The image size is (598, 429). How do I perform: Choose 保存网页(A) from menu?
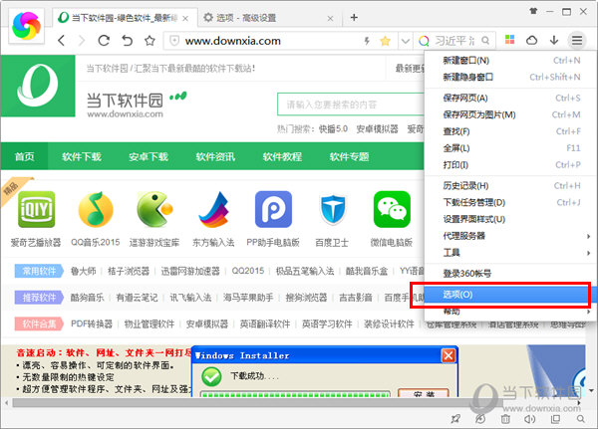tap(510, 98)
